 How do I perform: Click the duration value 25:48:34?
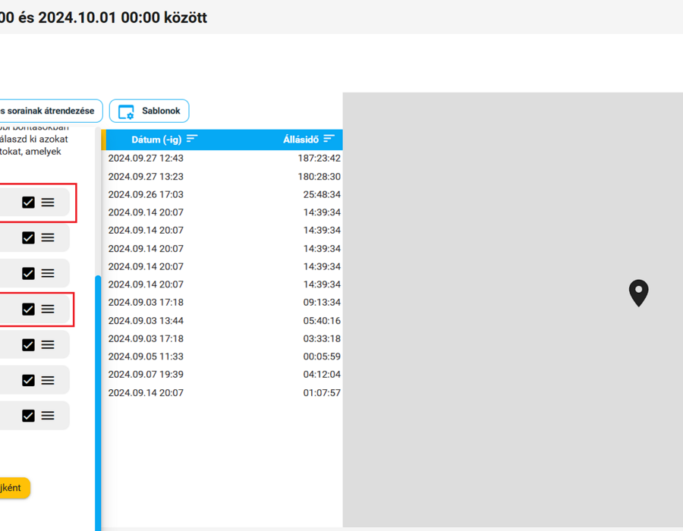click(322, 194)
